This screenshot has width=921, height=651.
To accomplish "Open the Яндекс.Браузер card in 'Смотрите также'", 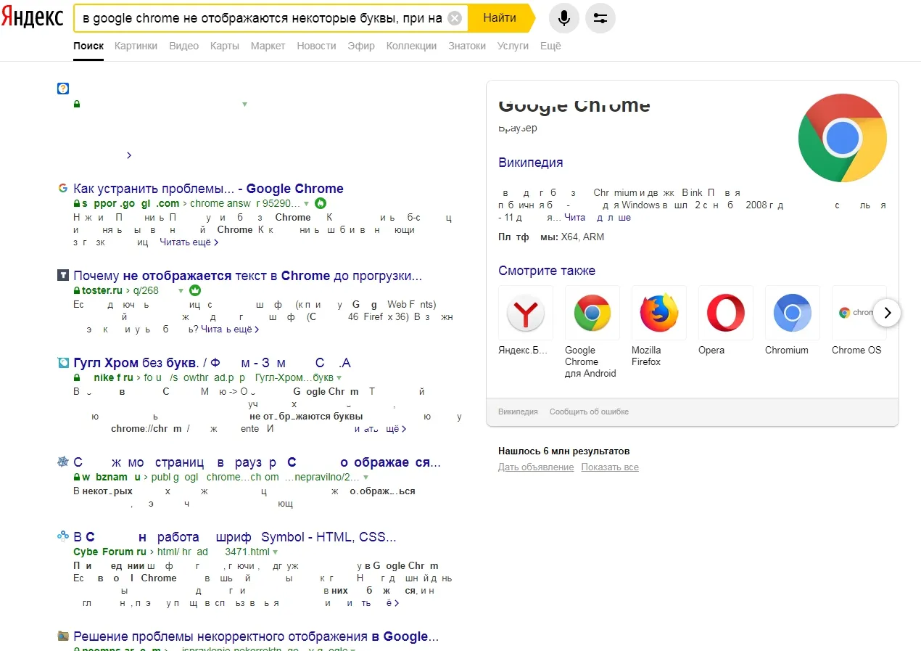I will (x=526, y=320).
